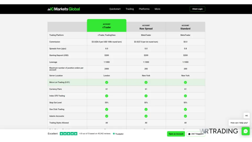This screenshot has width=252, height=142.
Task: Select the Raw Spread account column header
Action: click(x=146, y=27)
